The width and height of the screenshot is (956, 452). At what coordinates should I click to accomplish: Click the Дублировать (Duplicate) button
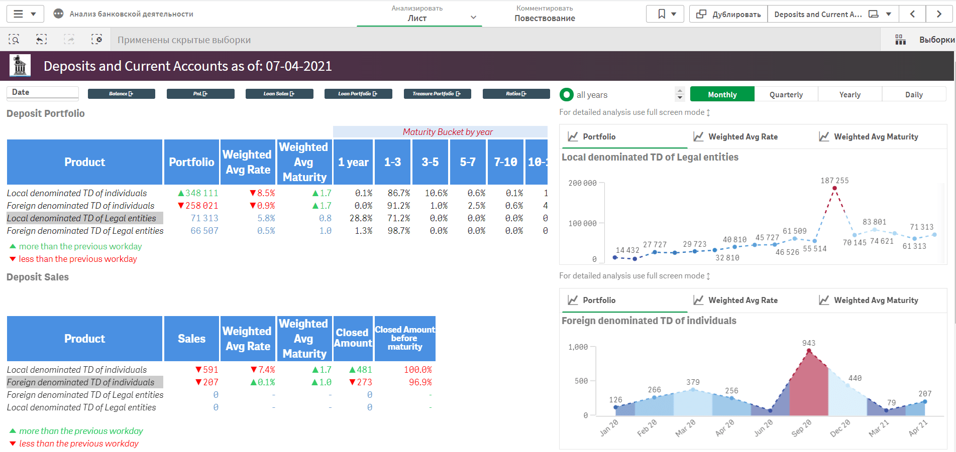(x=728, y=14)
